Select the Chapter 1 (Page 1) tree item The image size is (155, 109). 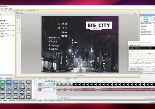pyautogui.click(x=5, y=24)
